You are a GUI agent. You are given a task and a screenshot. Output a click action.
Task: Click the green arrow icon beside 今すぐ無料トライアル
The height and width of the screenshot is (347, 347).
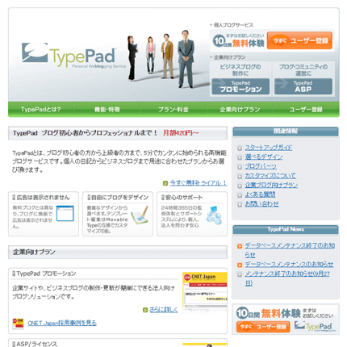tap(165, 183)
